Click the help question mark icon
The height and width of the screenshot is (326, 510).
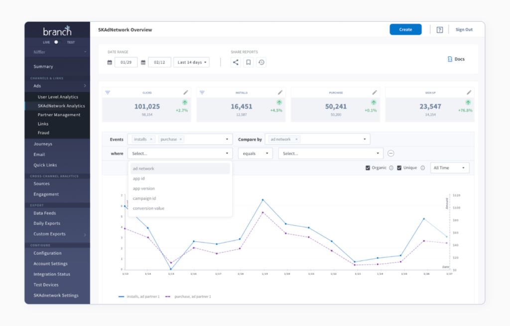tap(439, 29)
